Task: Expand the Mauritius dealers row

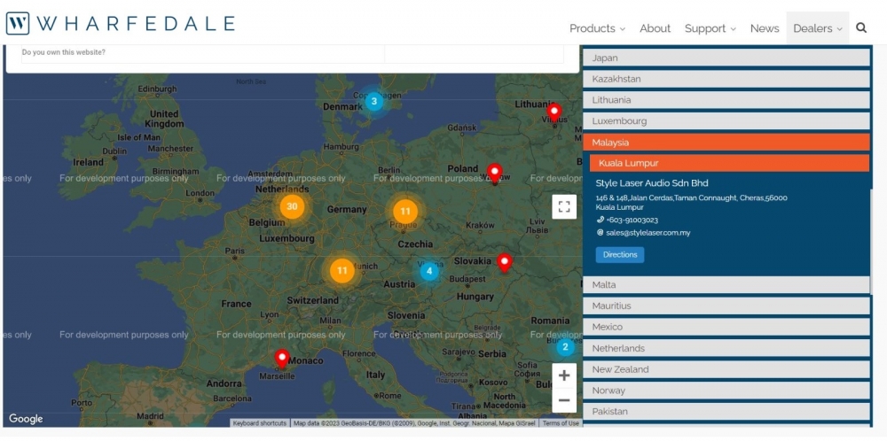Action: [x=726, y=306]
